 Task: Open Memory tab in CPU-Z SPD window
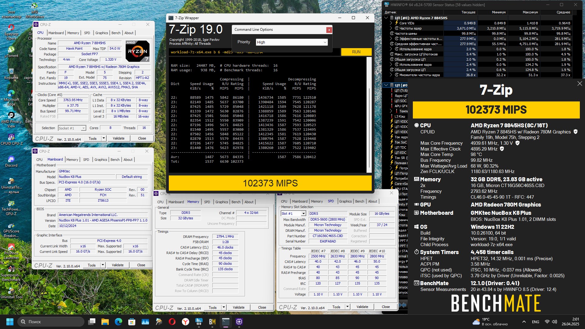click(317, 201)
